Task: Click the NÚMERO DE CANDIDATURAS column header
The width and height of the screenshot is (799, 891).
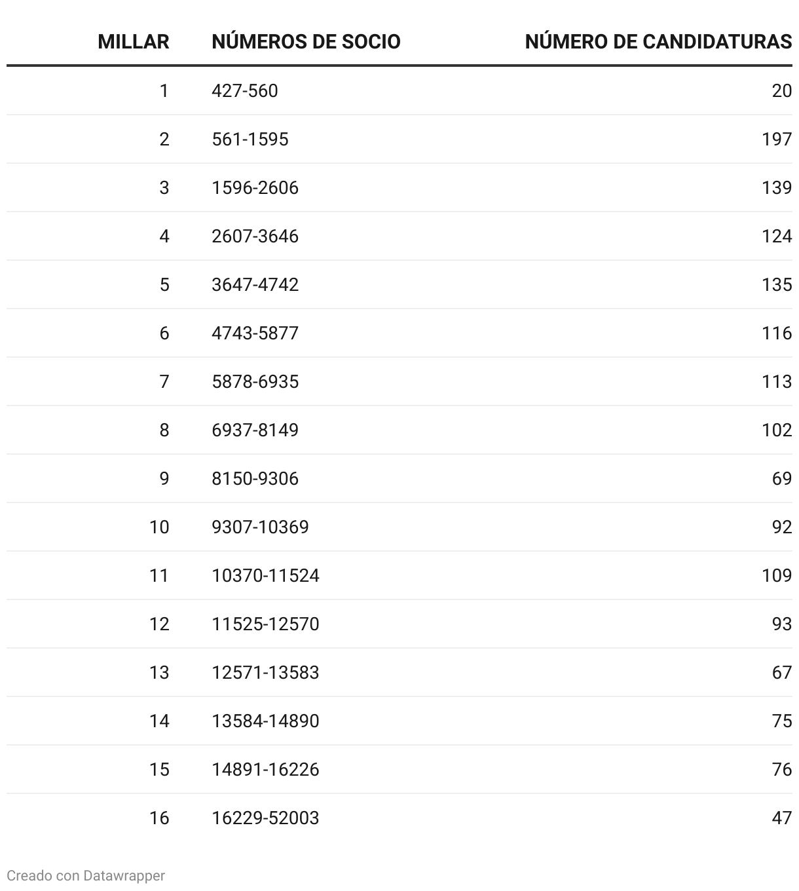Action: pos(658,42)
